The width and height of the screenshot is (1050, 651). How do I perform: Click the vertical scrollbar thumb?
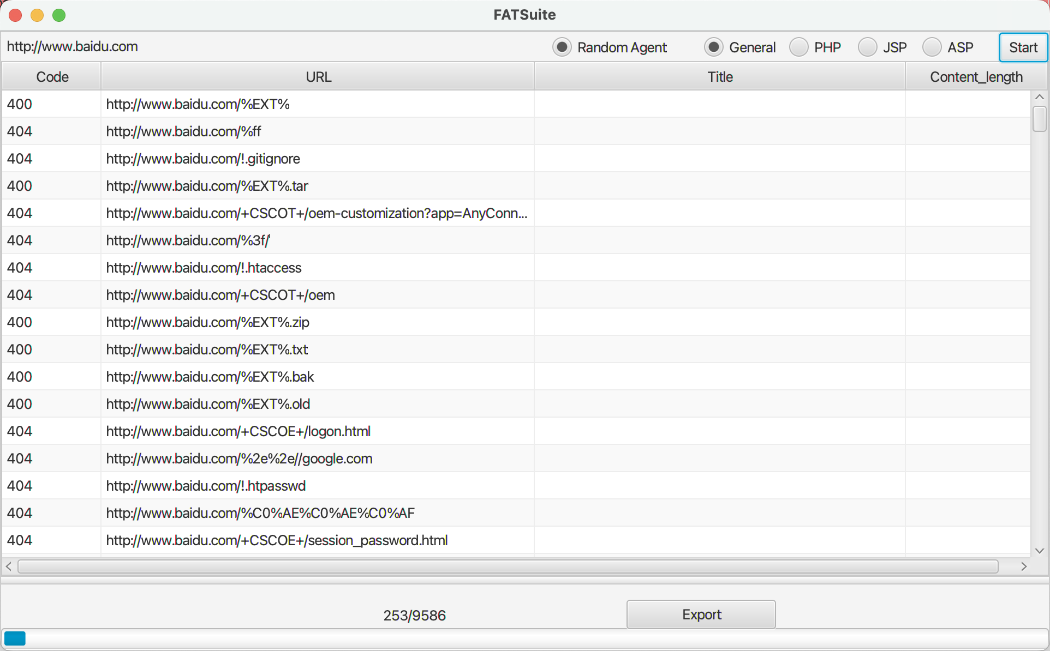[1039, 119]
